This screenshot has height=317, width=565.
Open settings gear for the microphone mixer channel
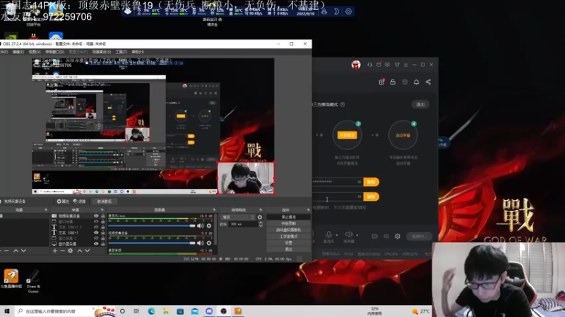209,225
